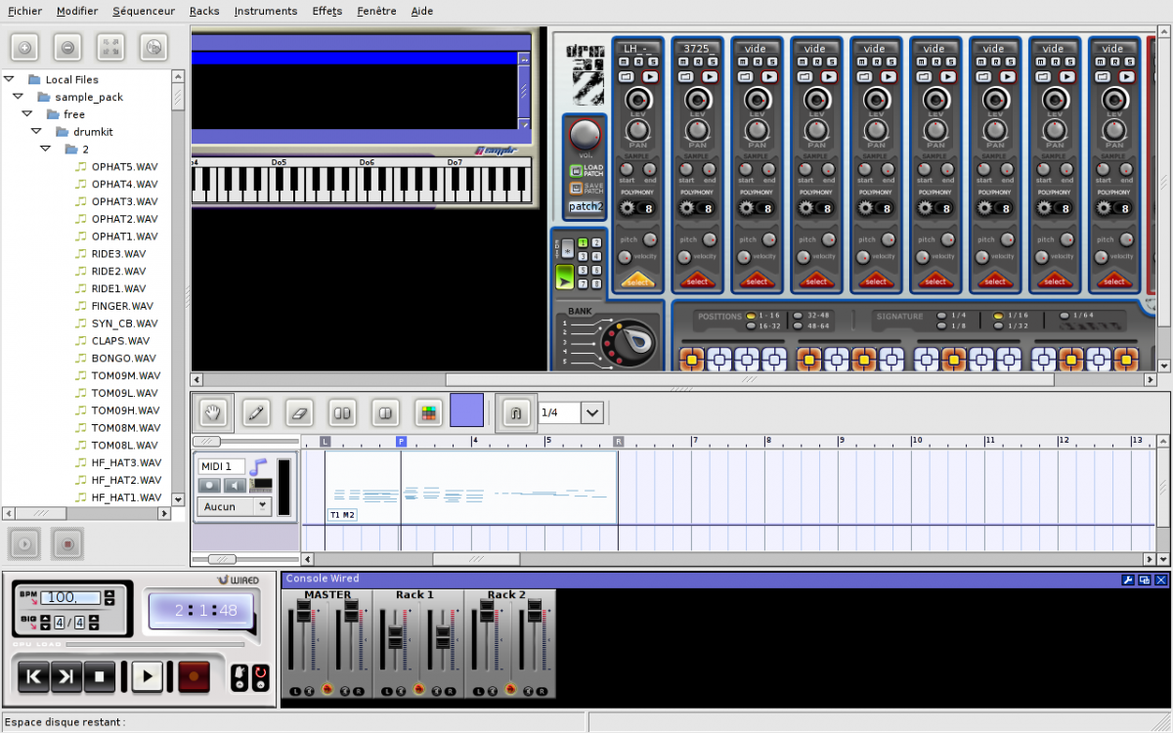The image size is (1173, 733).
Task: Select the pencil draw tool
Action: 256,413
